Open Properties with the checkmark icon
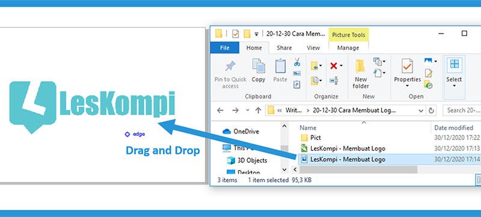Image resolution: width=481 pixels, height=217 pixels. pos(408,73)
